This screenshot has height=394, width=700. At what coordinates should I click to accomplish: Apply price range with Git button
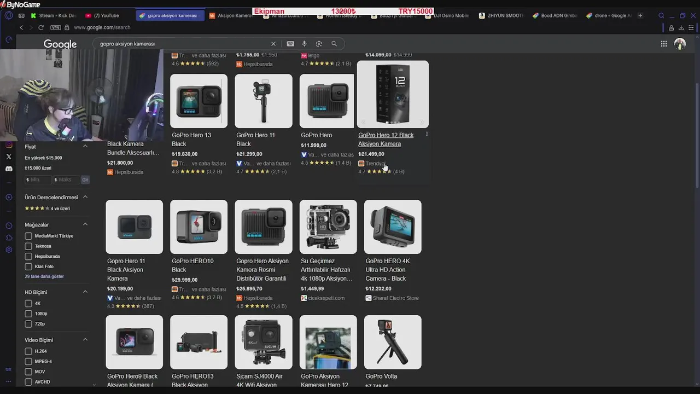85,179
